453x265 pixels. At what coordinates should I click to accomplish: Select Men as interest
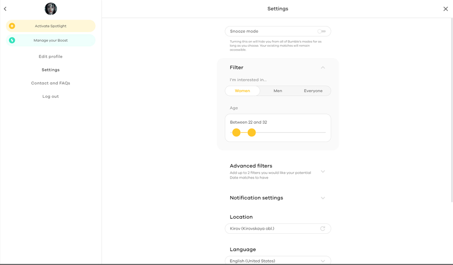pos(278,91)
